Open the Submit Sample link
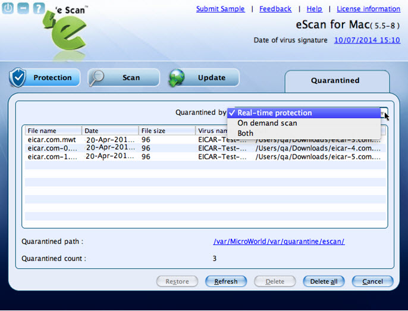 tap(221, 9)
